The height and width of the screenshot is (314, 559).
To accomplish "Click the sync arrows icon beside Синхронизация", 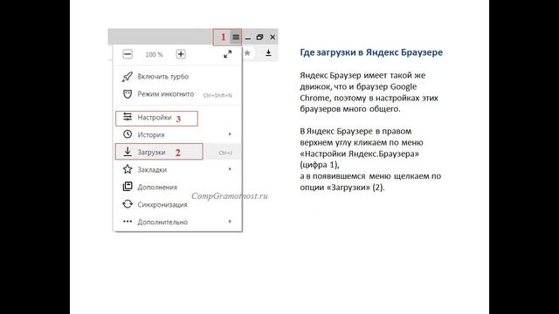I will tap(128, 204).
